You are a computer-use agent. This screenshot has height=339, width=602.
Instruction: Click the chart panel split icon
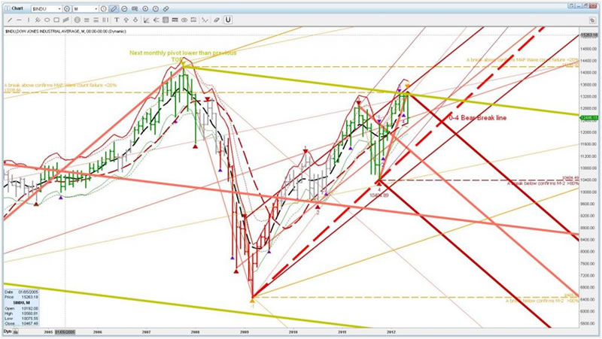(x=193, y=20)
